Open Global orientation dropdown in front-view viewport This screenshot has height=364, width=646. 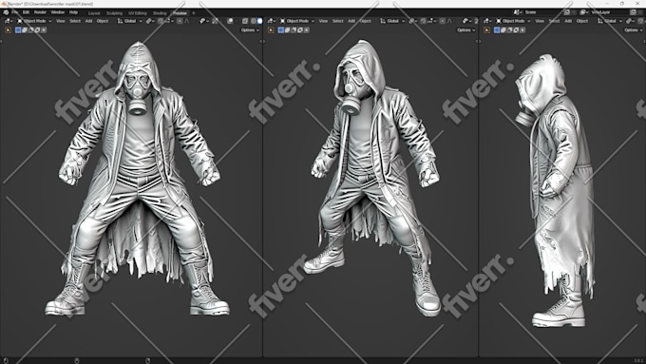coord(130,21)
